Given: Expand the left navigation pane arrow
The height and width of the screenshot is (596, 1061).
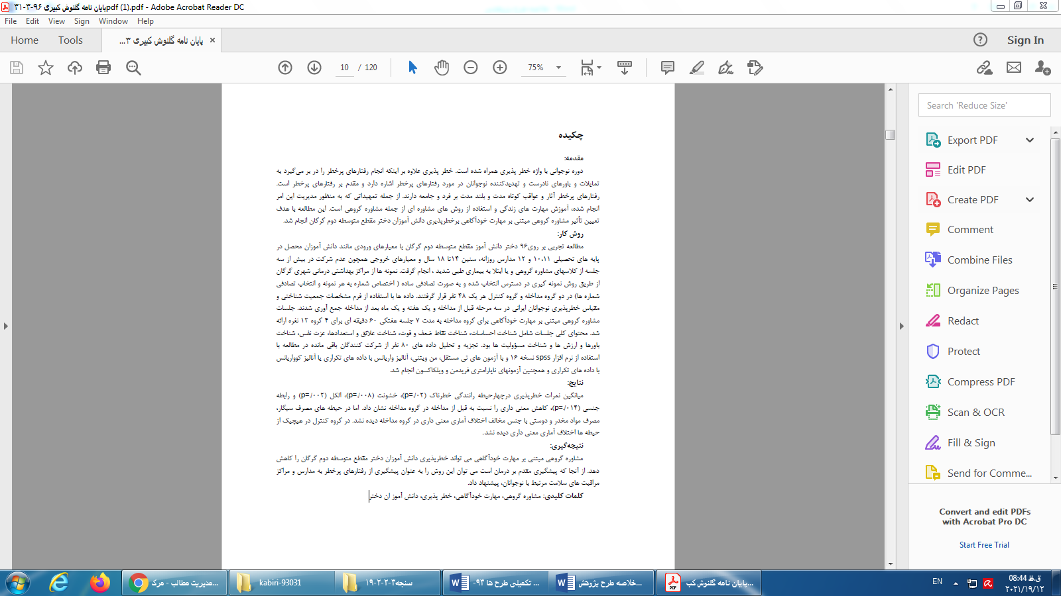Looking at the screenshot, I should (6, 326).
